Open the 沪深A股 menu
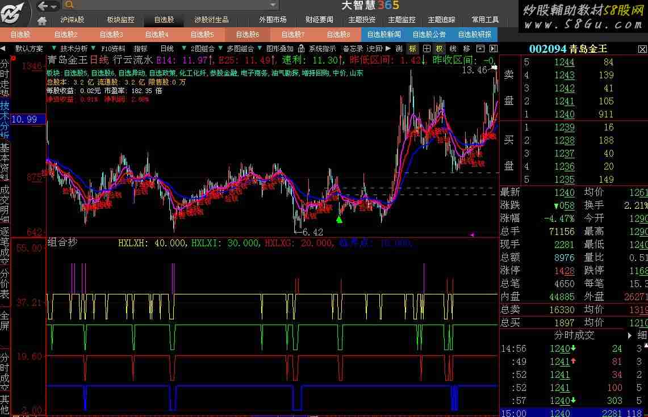Viewport: 648px width, 417px height. (72, 20)
